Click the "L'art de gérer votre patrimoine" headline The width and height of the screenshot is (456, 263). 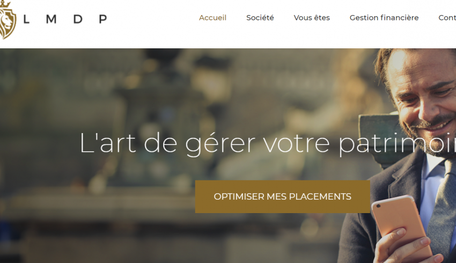(268, 143)
